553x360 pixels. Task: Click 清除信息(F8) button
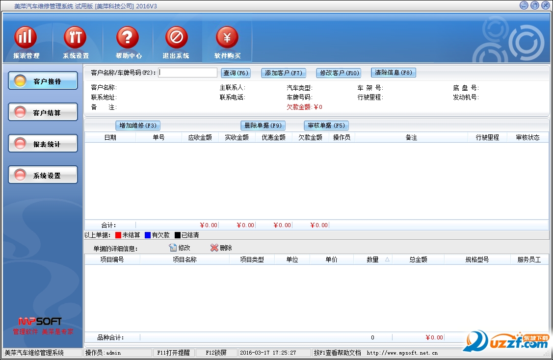394,73
